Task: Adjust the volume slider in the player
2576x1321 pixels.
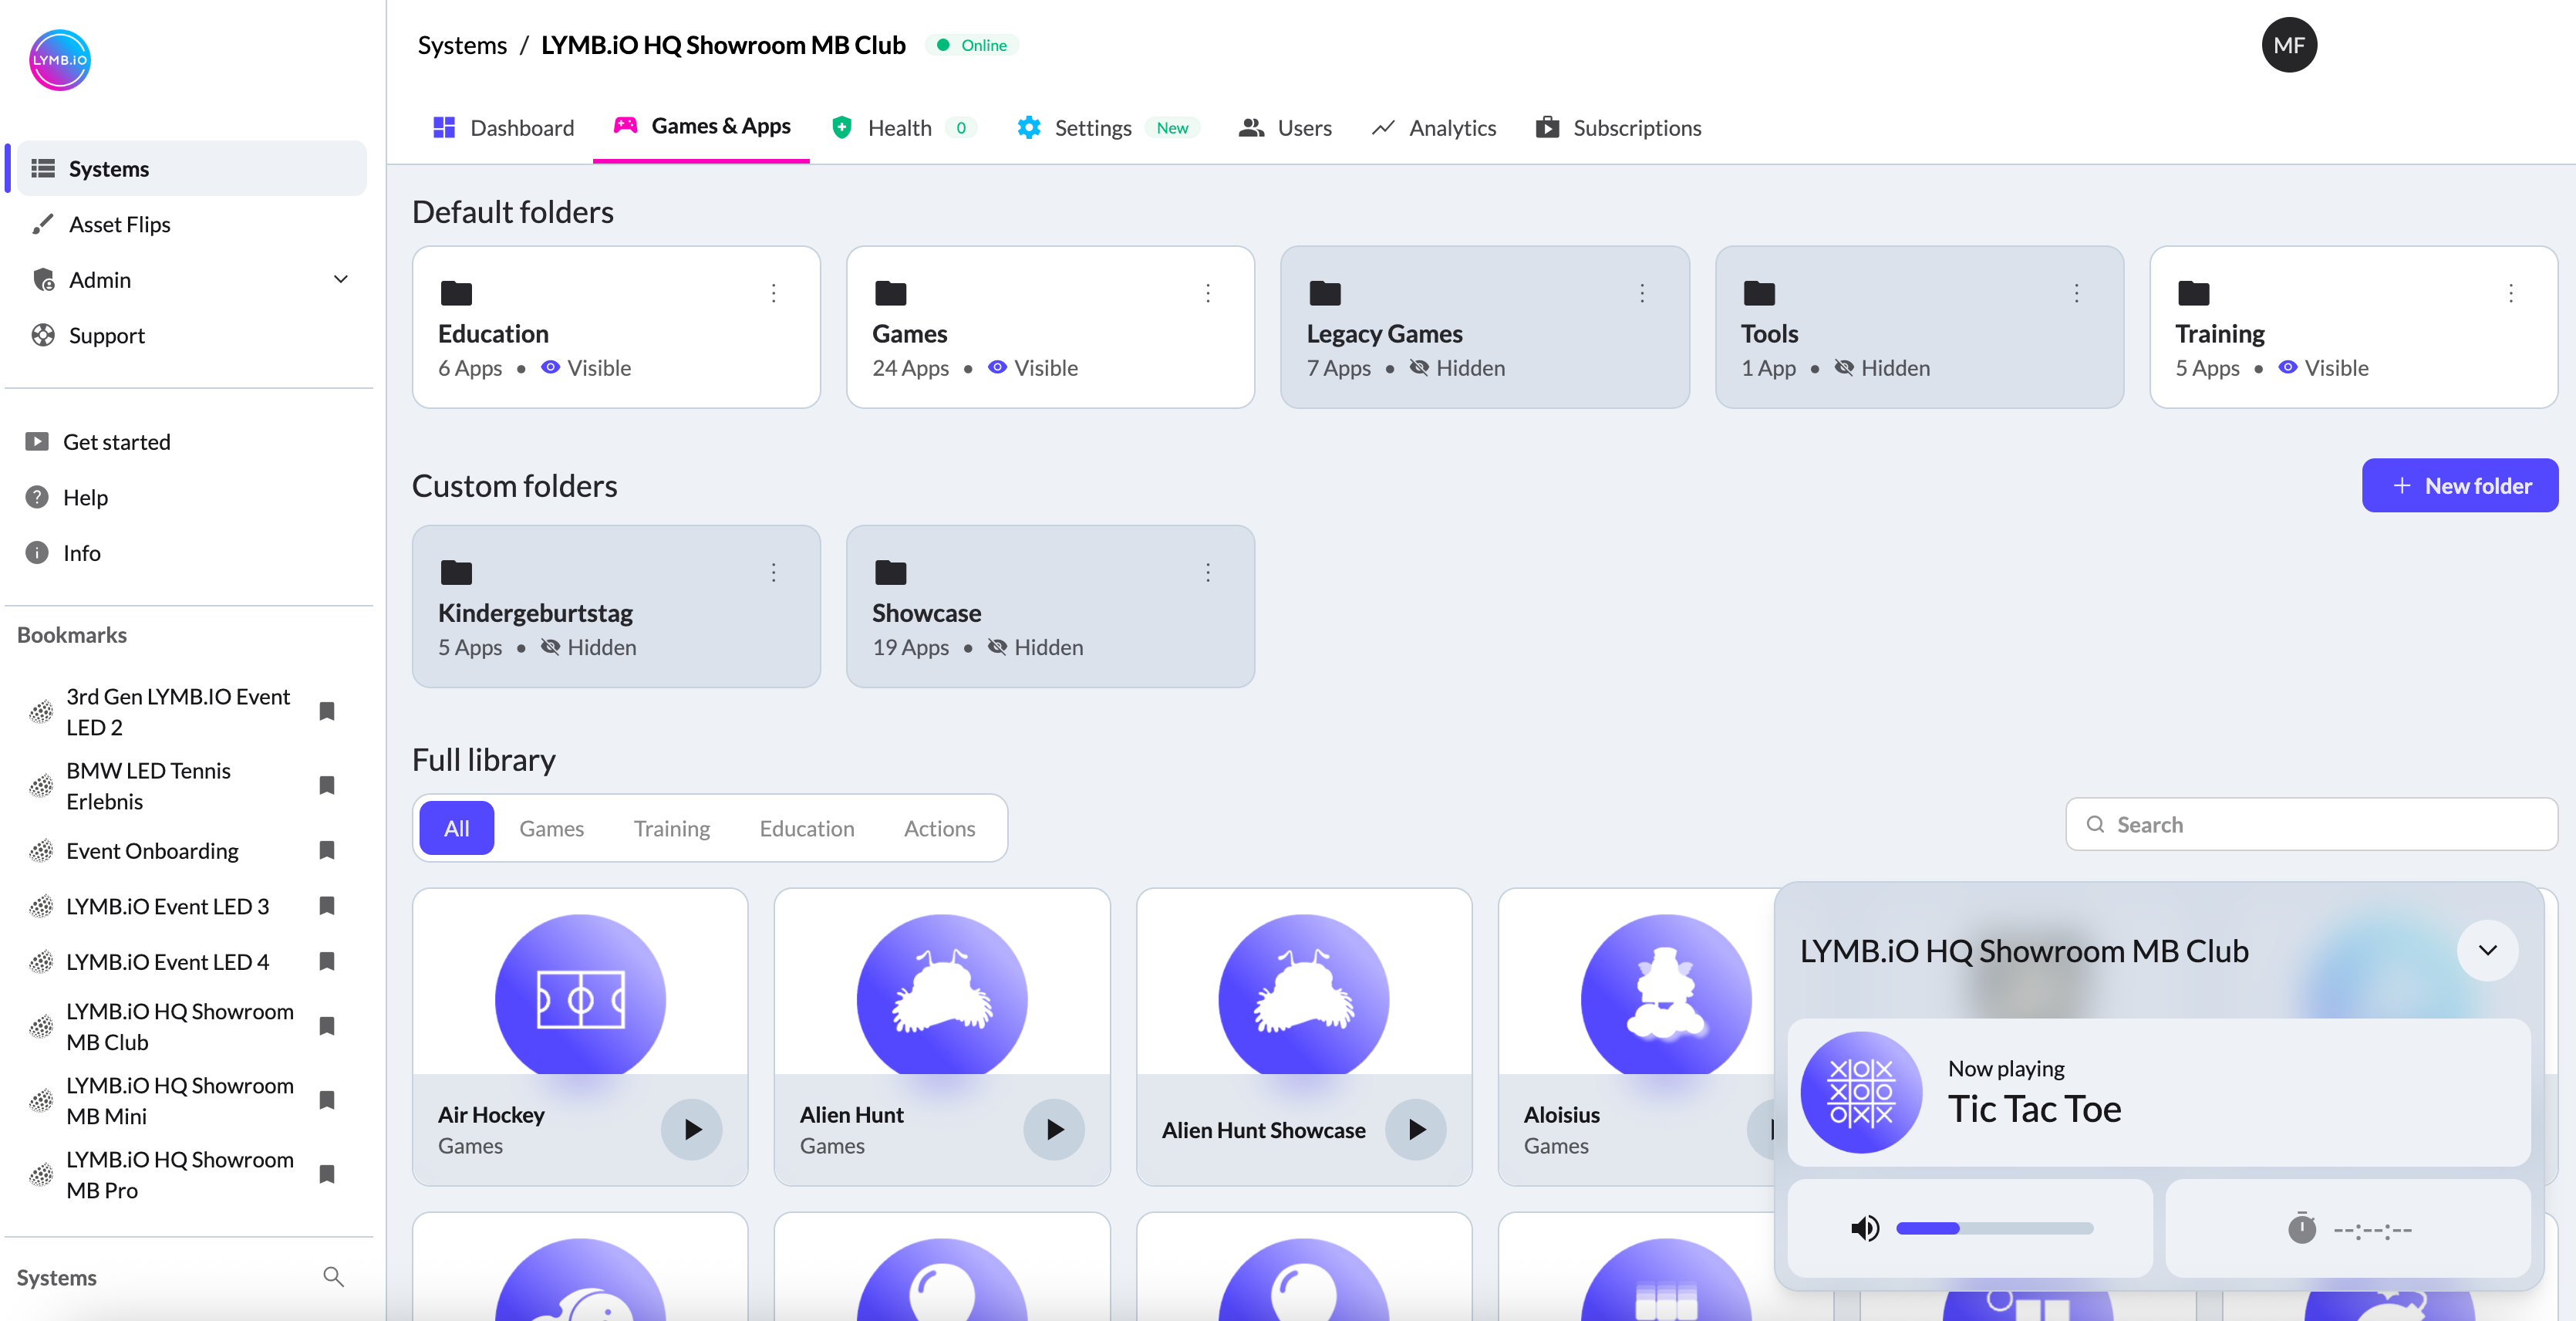Action: coord(1994,1229)
